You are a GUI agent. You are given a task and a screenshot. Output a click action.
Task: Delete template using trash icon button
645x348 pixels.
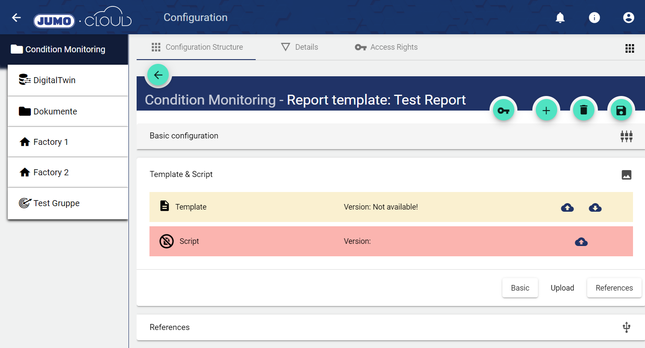[x=583, y=111]
